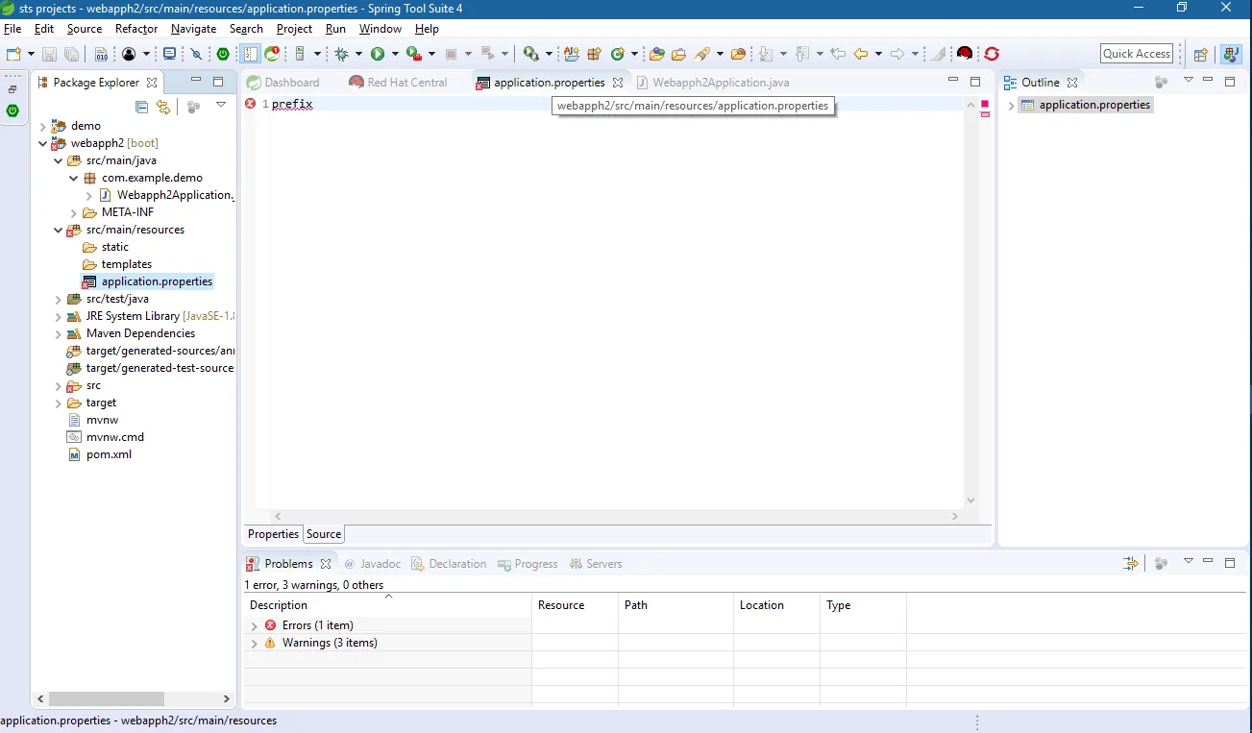Click the Open Type icon in toolbar
Viewport: 1252px width, 733px height.
[x=656, y=54]
